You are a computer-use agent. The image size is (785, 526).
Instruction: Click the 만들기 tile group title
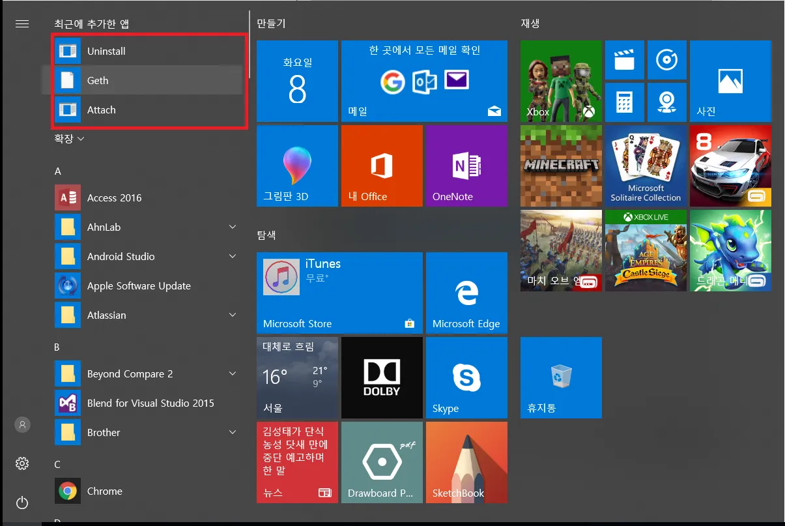coord(271,23)
